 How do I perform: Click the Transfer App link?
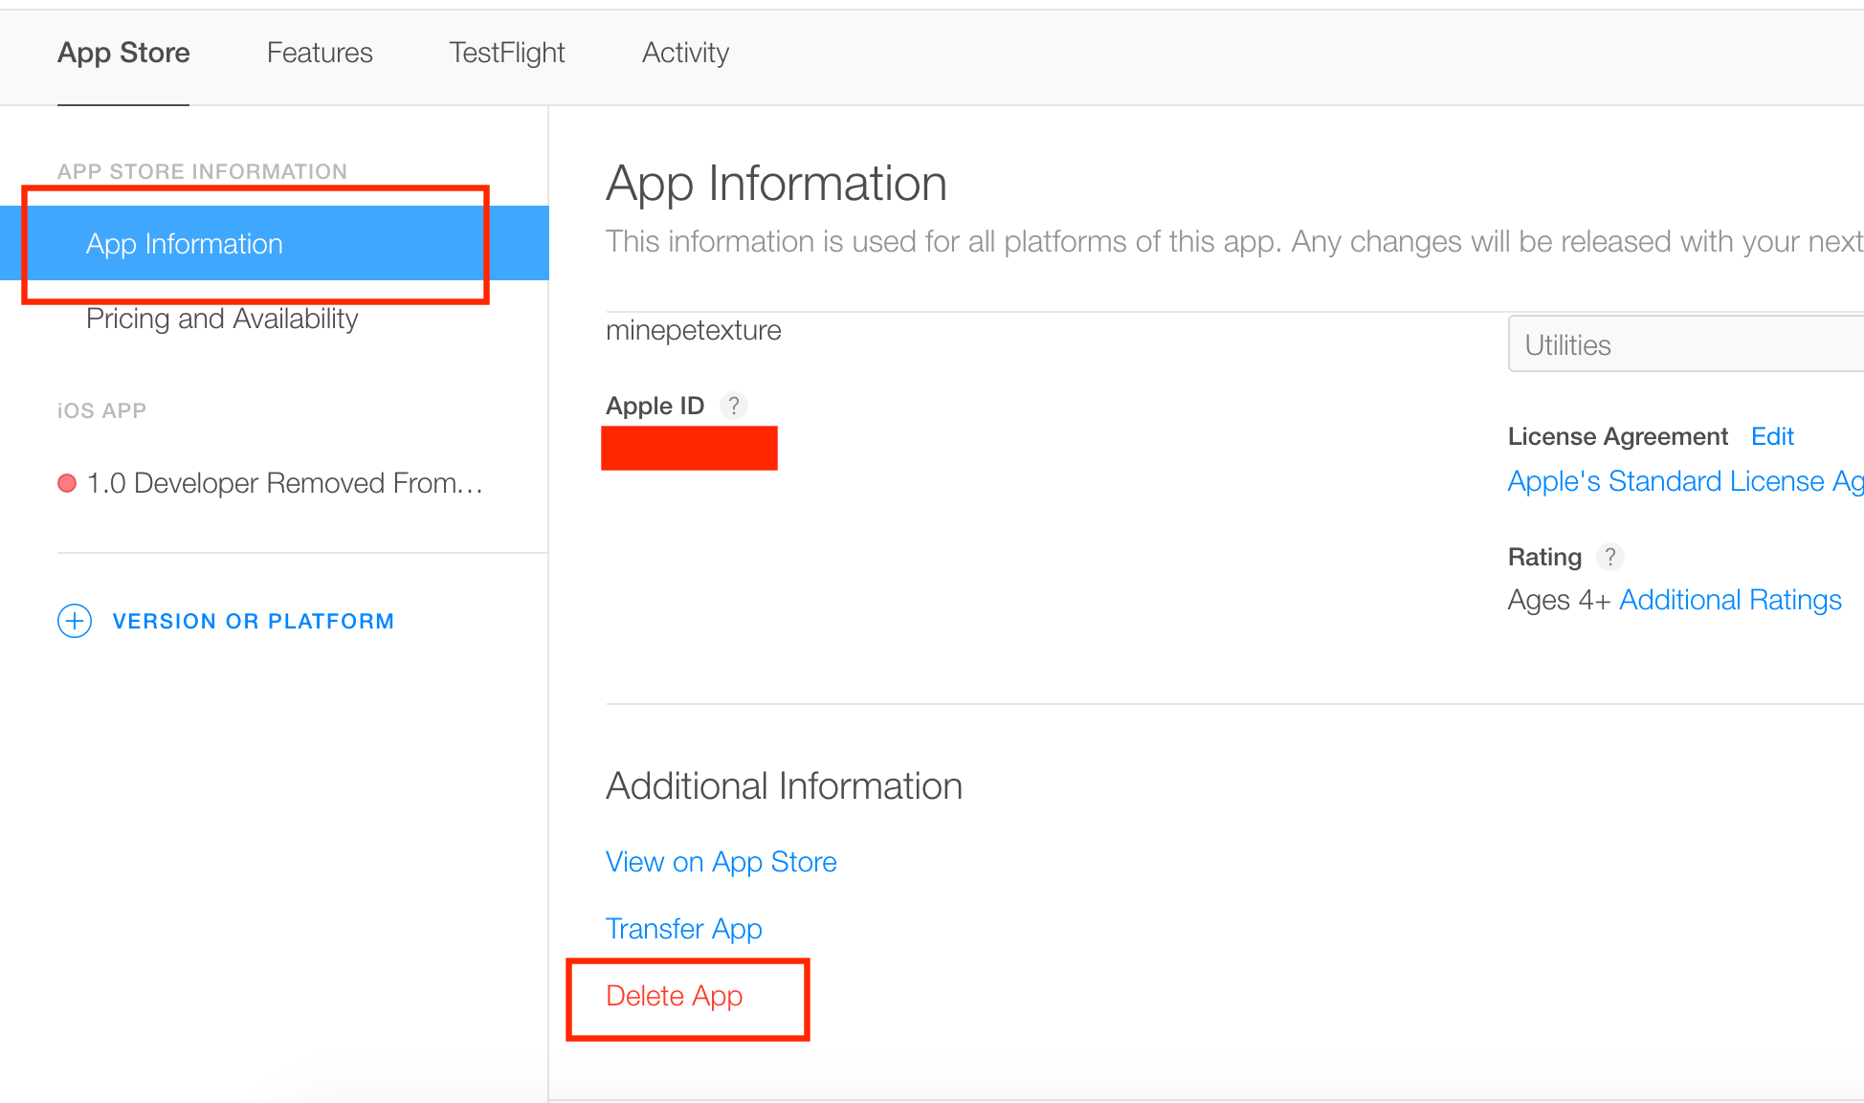[x=684, y=929]
